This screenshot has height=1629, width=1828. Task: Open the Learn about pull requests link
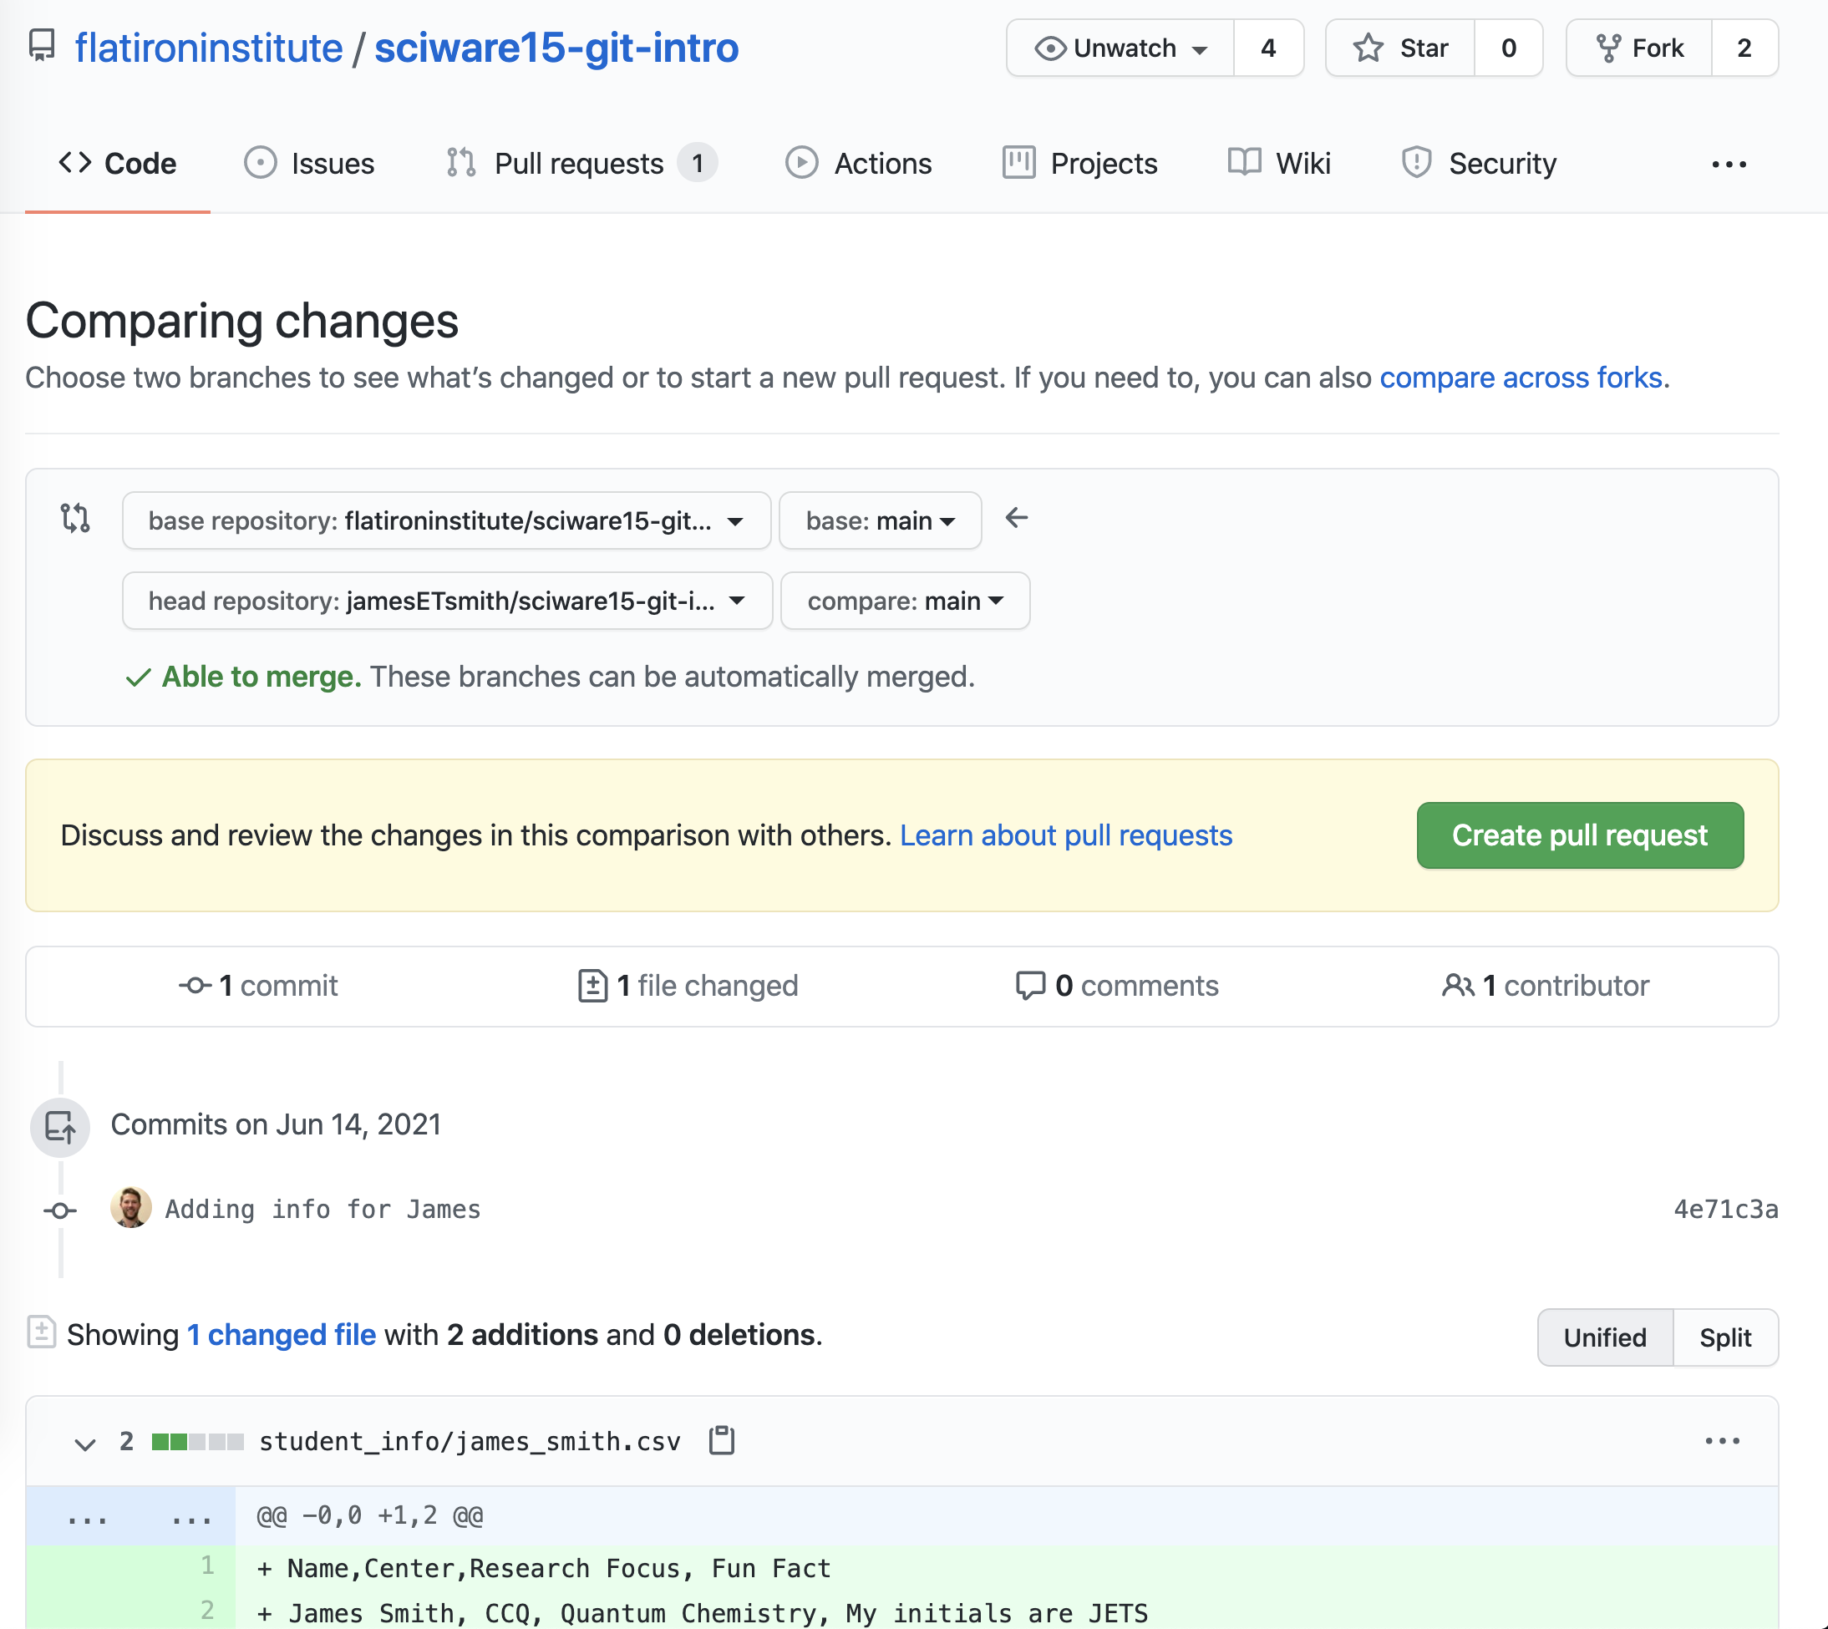pyautogui.click(x=1065, y=835)
